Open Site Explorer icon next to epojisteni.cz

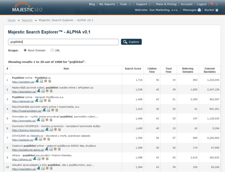click(x=39, y=91)
